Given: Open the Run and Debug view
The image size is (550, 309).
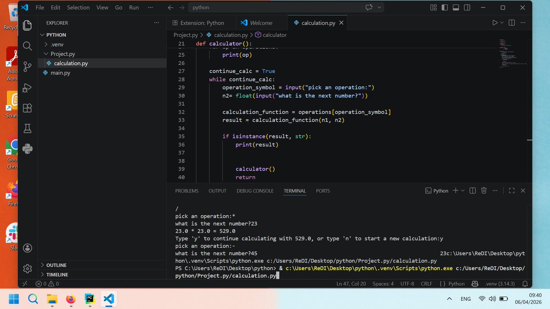Looking at the screenshot, I should [x=27, y=87].
